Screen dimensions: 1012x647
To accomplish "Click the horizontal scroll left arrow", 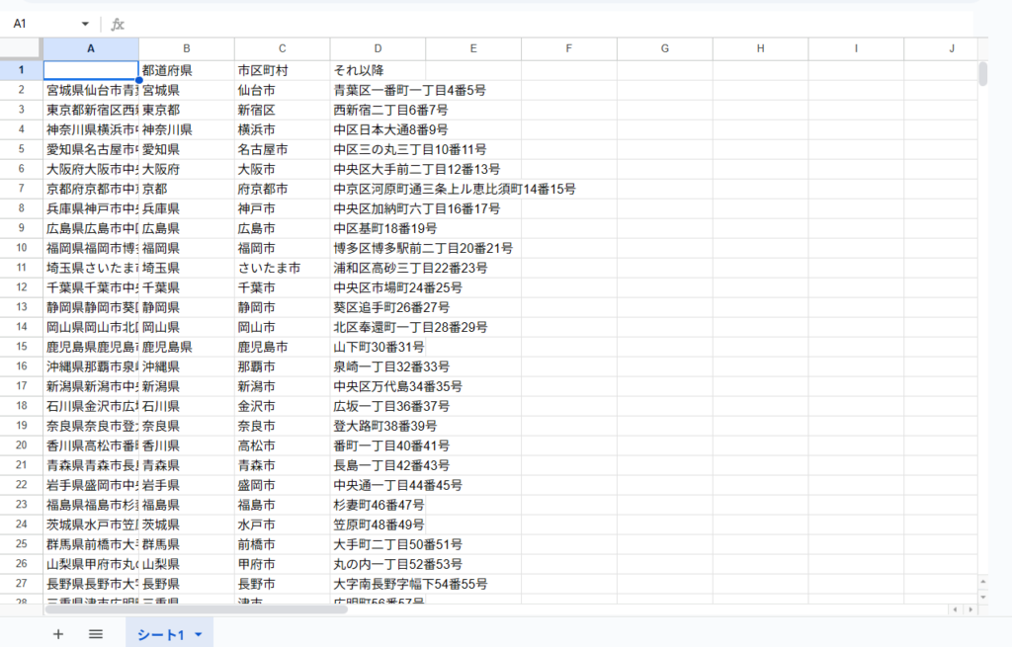I will pyautogui.click(x=956, y=609).
